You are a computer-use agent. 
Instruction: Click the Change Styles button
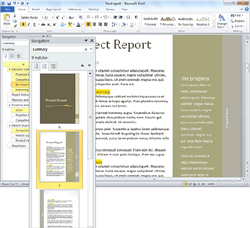(x=222, y=21)
